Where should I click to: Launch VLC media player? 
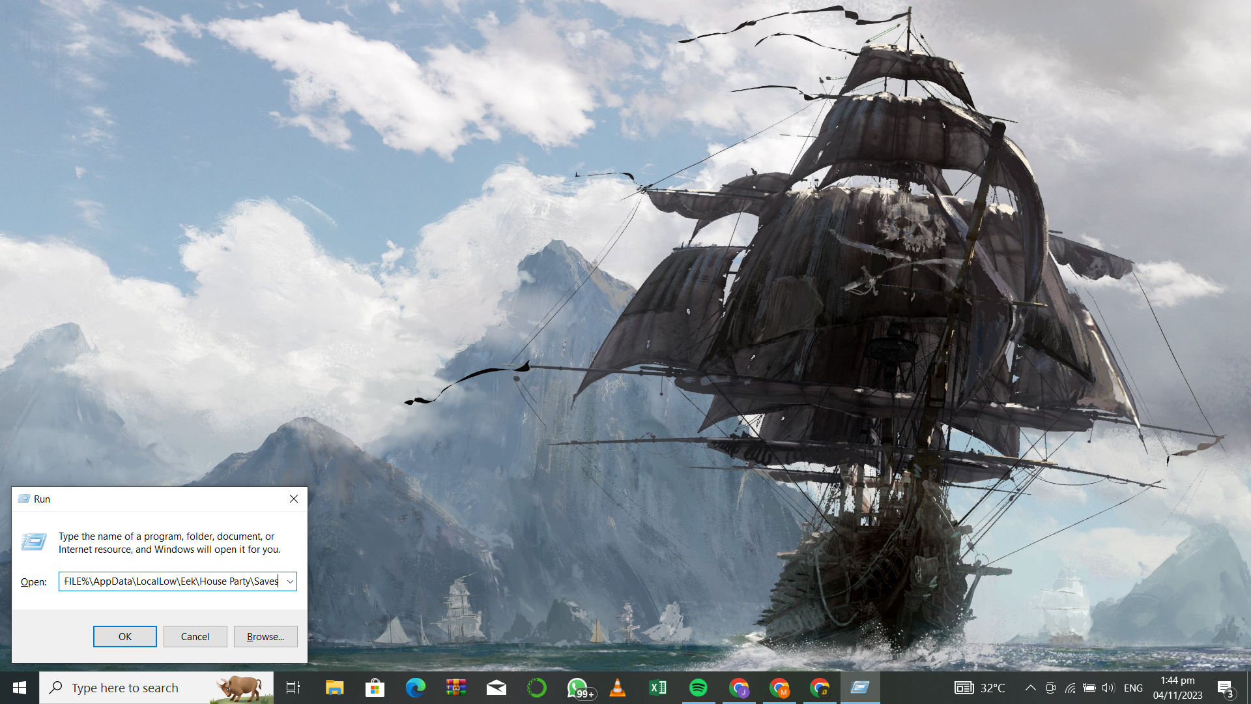(x=617, y=688)
